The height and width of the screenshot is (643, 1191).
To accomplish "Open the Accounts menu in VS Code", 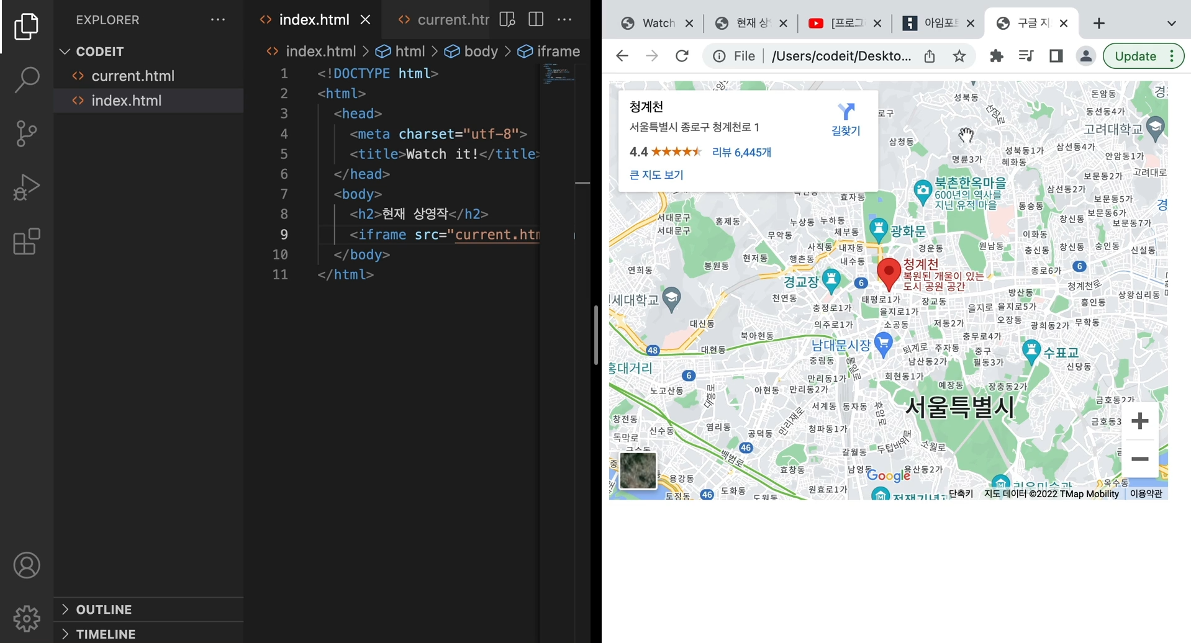I will 26,565.
